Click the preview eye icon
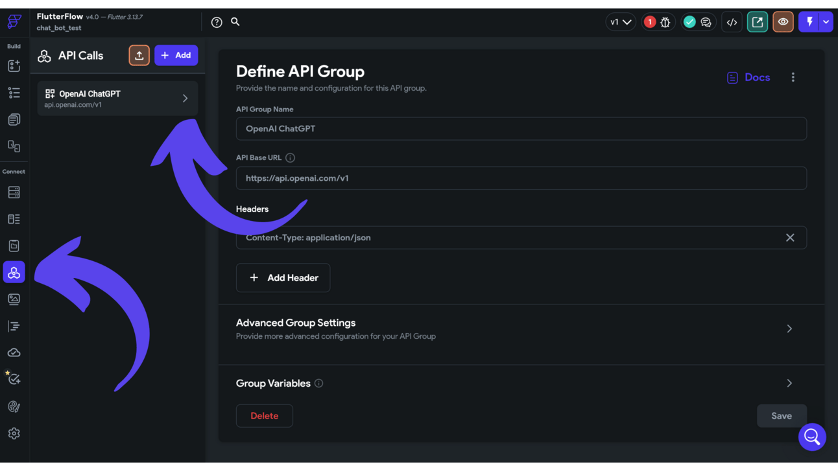The width and height of the screenshot is (838, 471). (x=783, y=22)
